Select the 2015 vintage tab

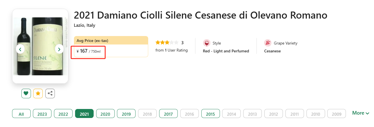[x=210, y=114]
